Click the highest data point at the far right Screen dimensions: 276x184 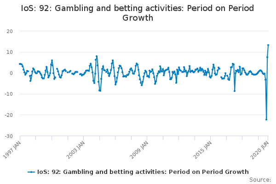[268, 45]
